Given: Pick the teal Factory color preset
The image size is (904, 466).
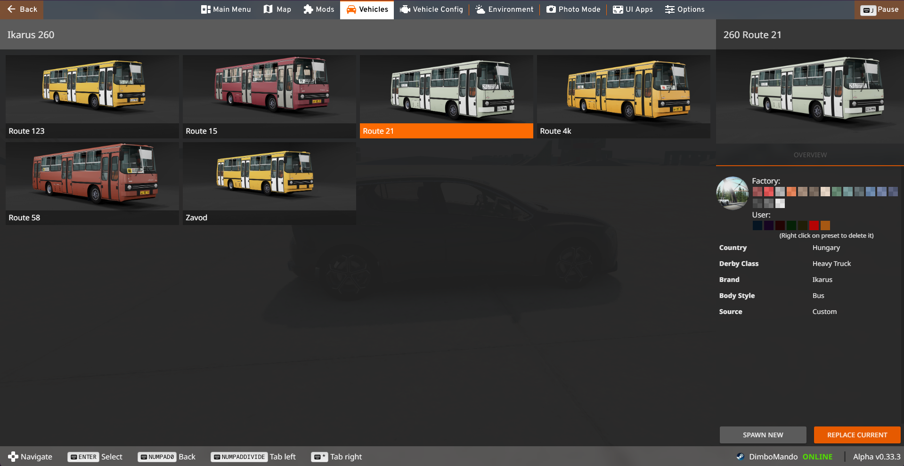Looking at the screenshot, I should [848, 192].
